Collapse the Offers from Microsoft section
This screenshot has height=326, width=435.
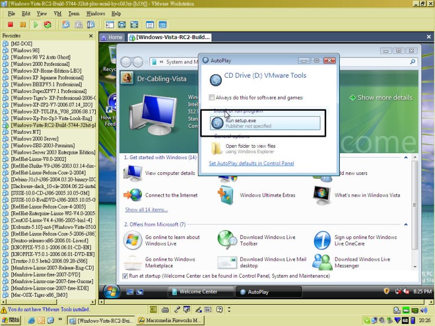pyautogui.click(x=406, y=224)
